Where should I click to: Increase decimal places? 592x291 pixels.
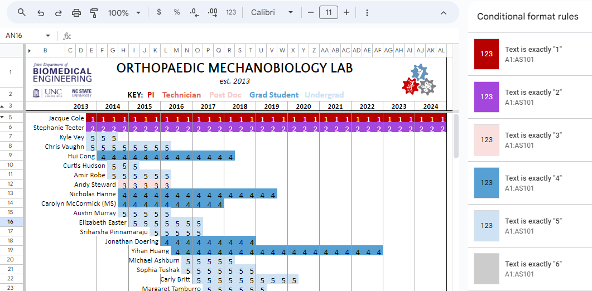click(x=213, y=12)
